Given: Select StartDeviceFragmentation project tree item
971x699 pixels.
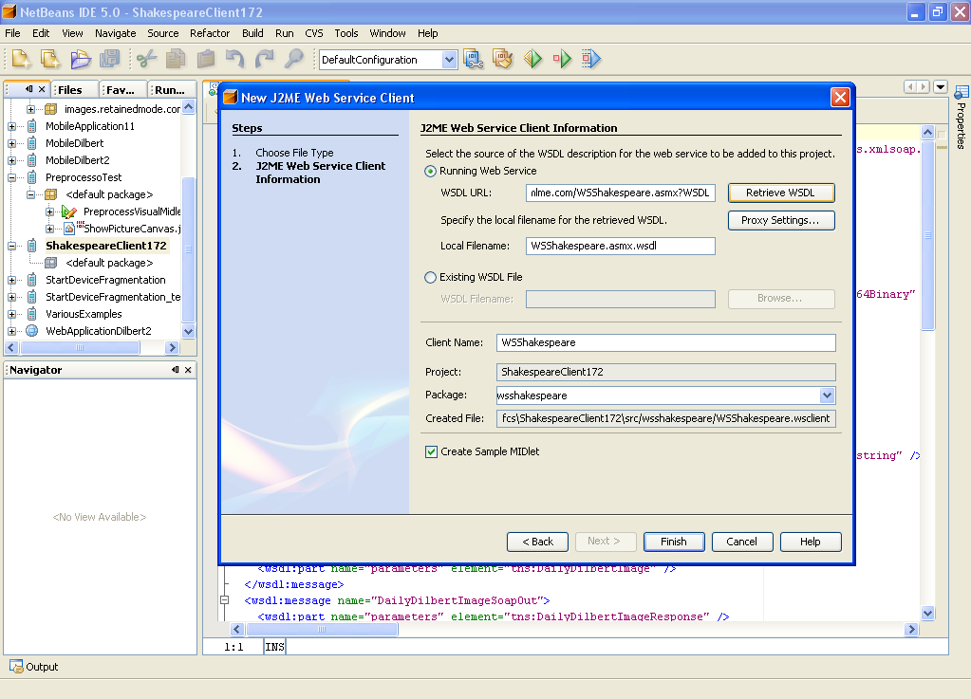Looking at the screenshot, I should 106,280.
